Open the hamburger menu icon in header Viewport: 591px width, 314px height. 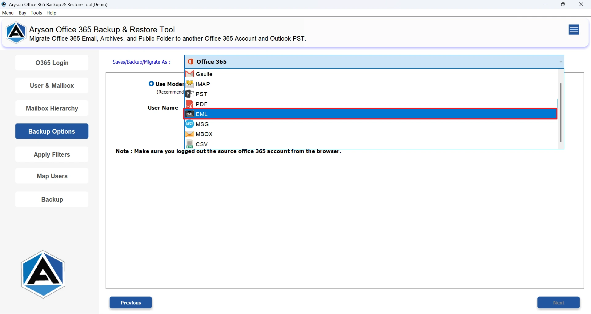(x=574, y=30)
